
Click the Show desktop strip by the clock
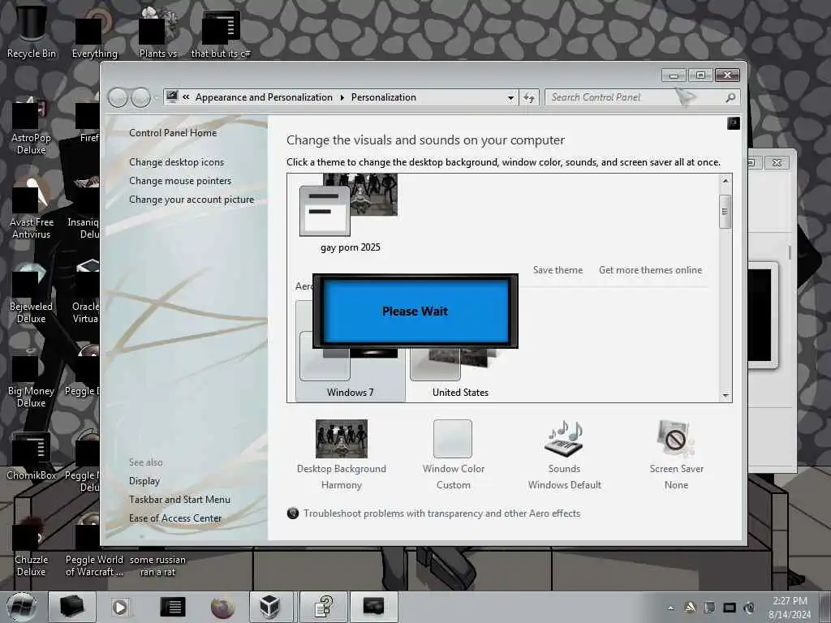click(x=825, y=608)
